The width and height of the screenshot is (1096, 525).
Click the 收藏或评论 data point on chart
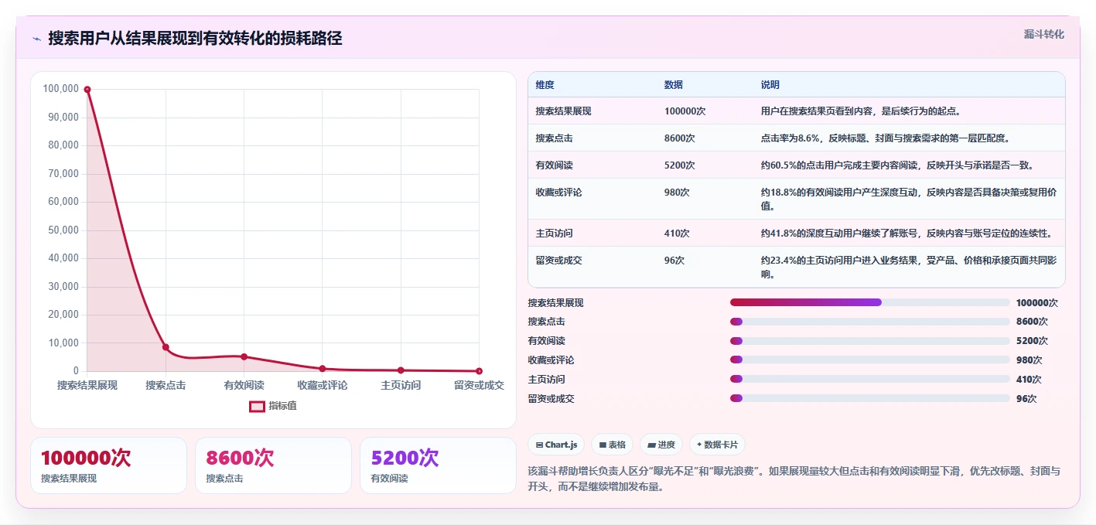pos(323,369)
